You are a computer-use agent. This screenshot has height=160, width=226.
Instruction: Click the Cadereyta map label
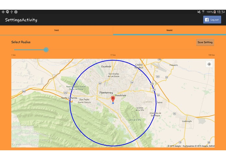point(187,121)
